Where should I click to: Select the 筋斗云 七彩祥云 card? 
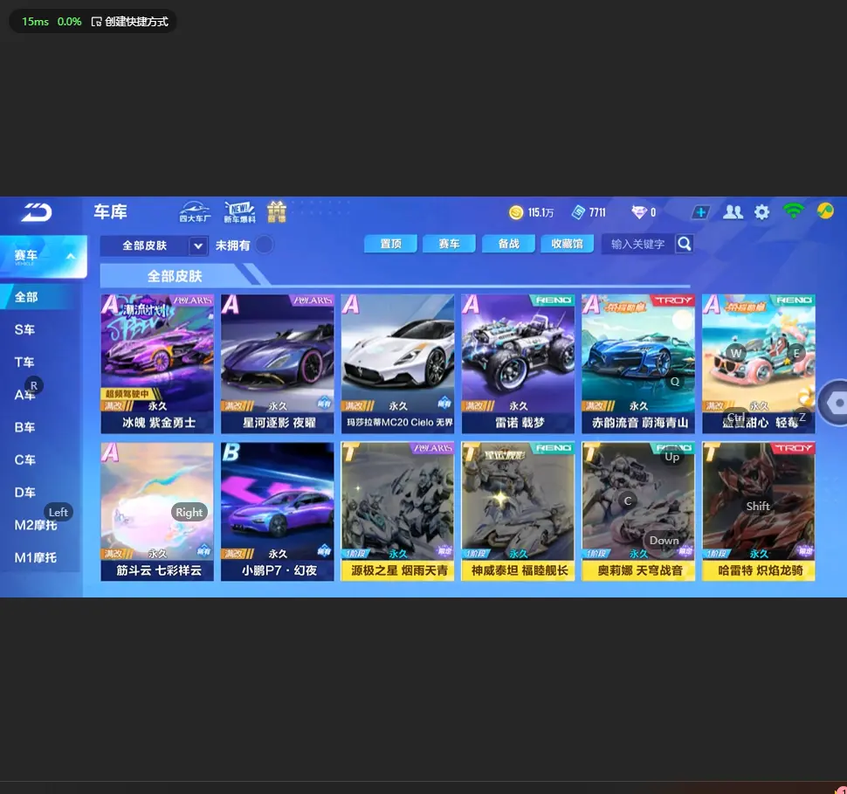tap(157, 512)
